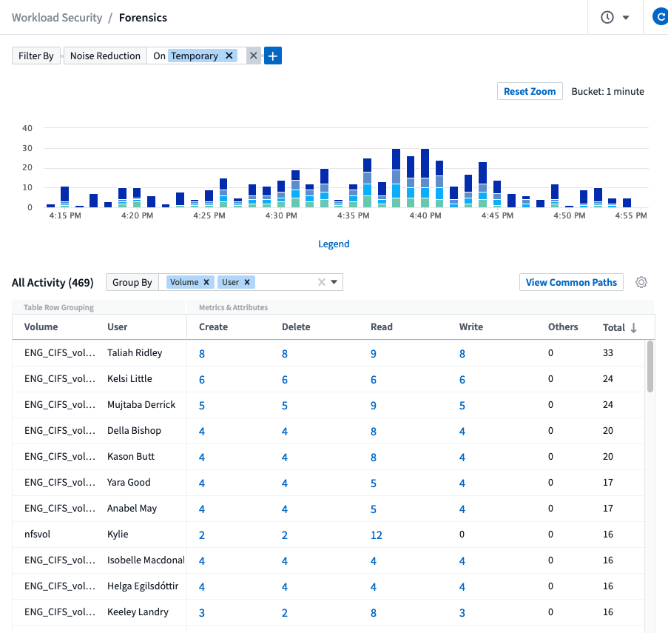Click the blue refresh icon
Viewport: 668px width, 633px height.
(659, 17)
